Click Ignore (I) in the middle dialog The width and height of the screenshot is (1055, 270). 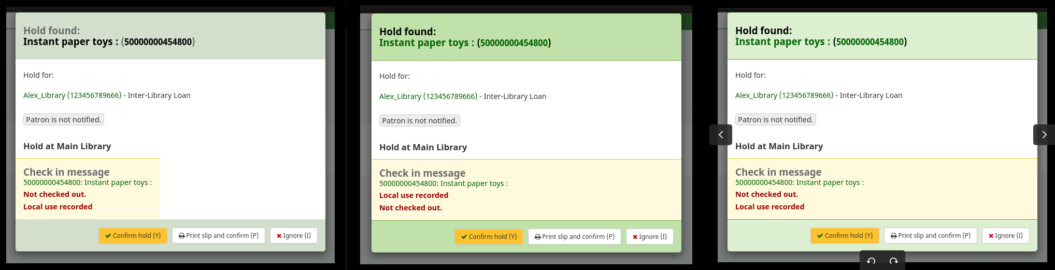tap(650, 236)
